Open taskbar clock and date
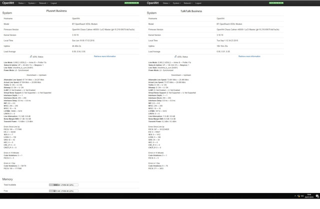 tap(309, 196)
